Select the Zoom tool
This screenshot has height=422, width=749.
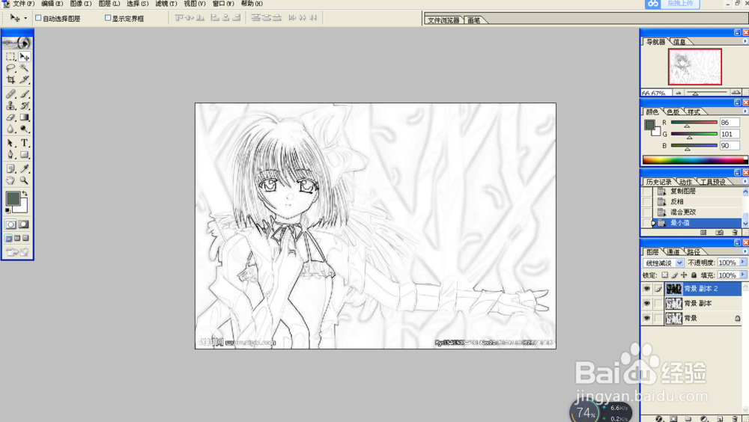[24, 180]
